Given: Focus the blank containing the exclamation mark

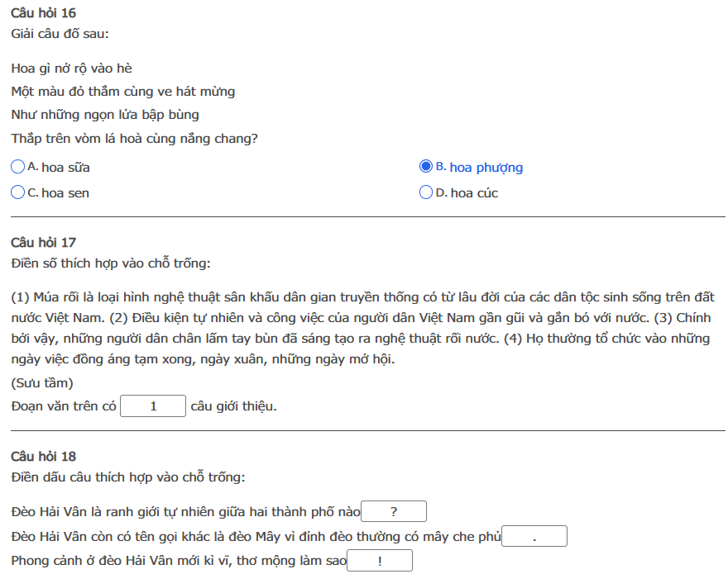Looking at the screenshot, I should point(379,562).
